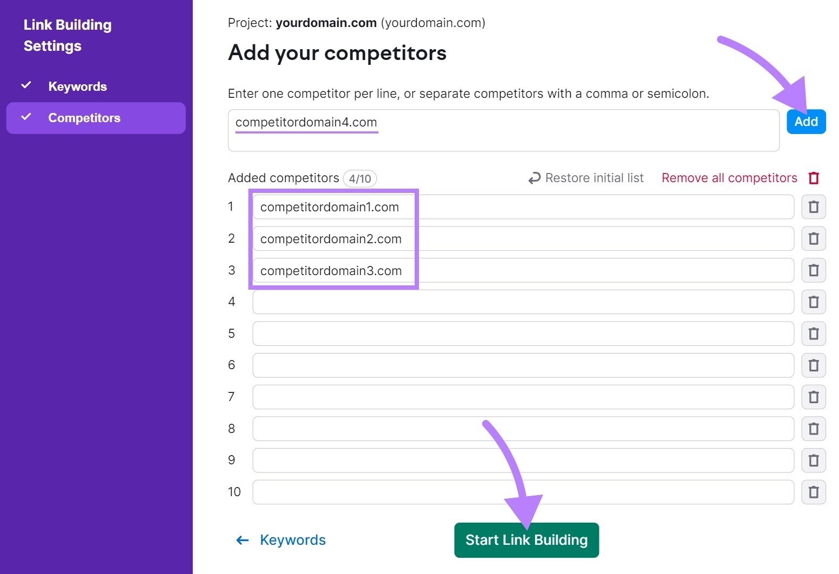Select Competitors in the Link Building sidebar
This screenshot has width=839, height=574.
coord(84,117)
